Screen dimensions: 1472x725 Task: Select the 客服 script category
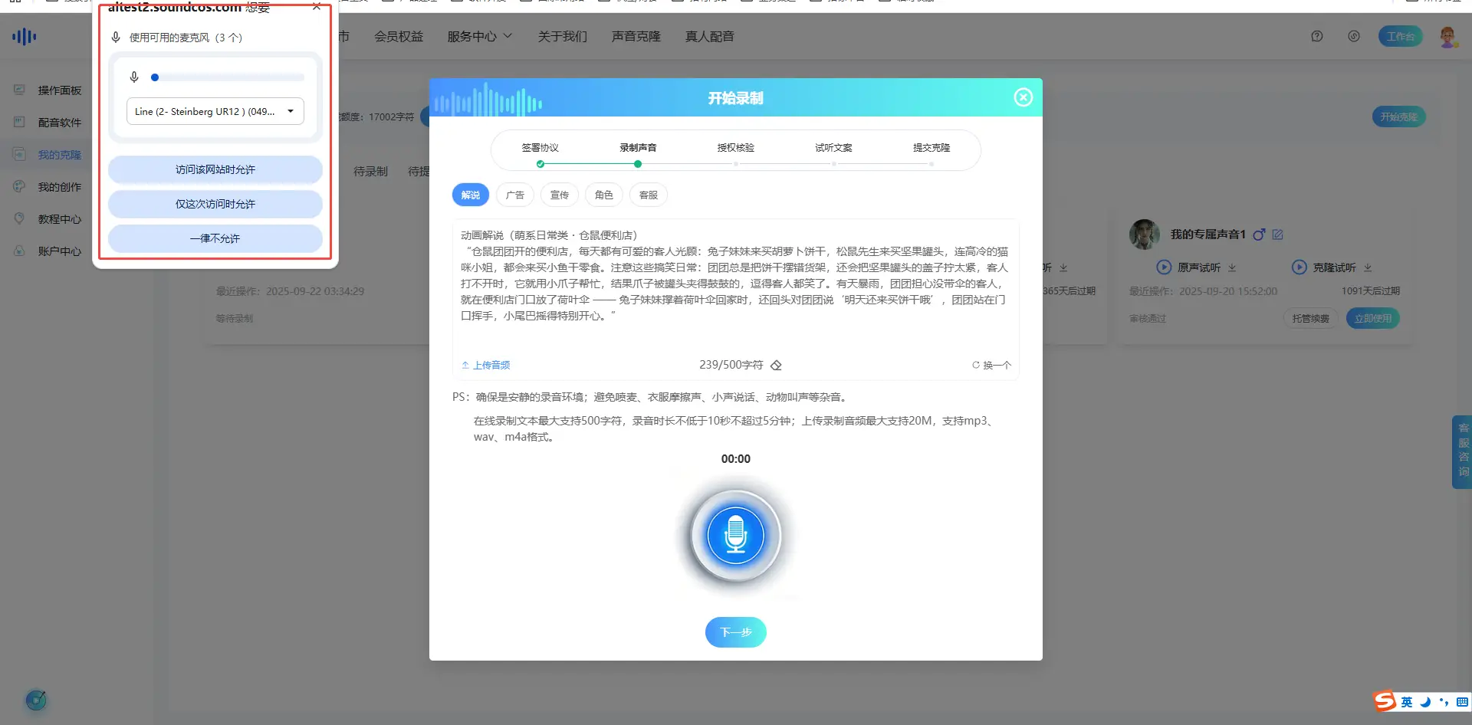pyautogui.click(x=649, y=195)
